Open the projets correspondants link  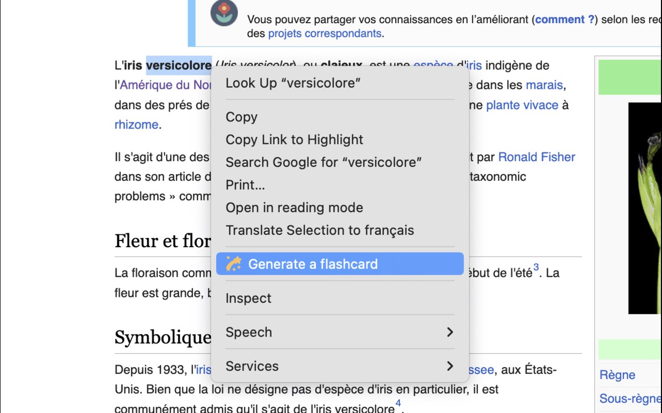324,34
